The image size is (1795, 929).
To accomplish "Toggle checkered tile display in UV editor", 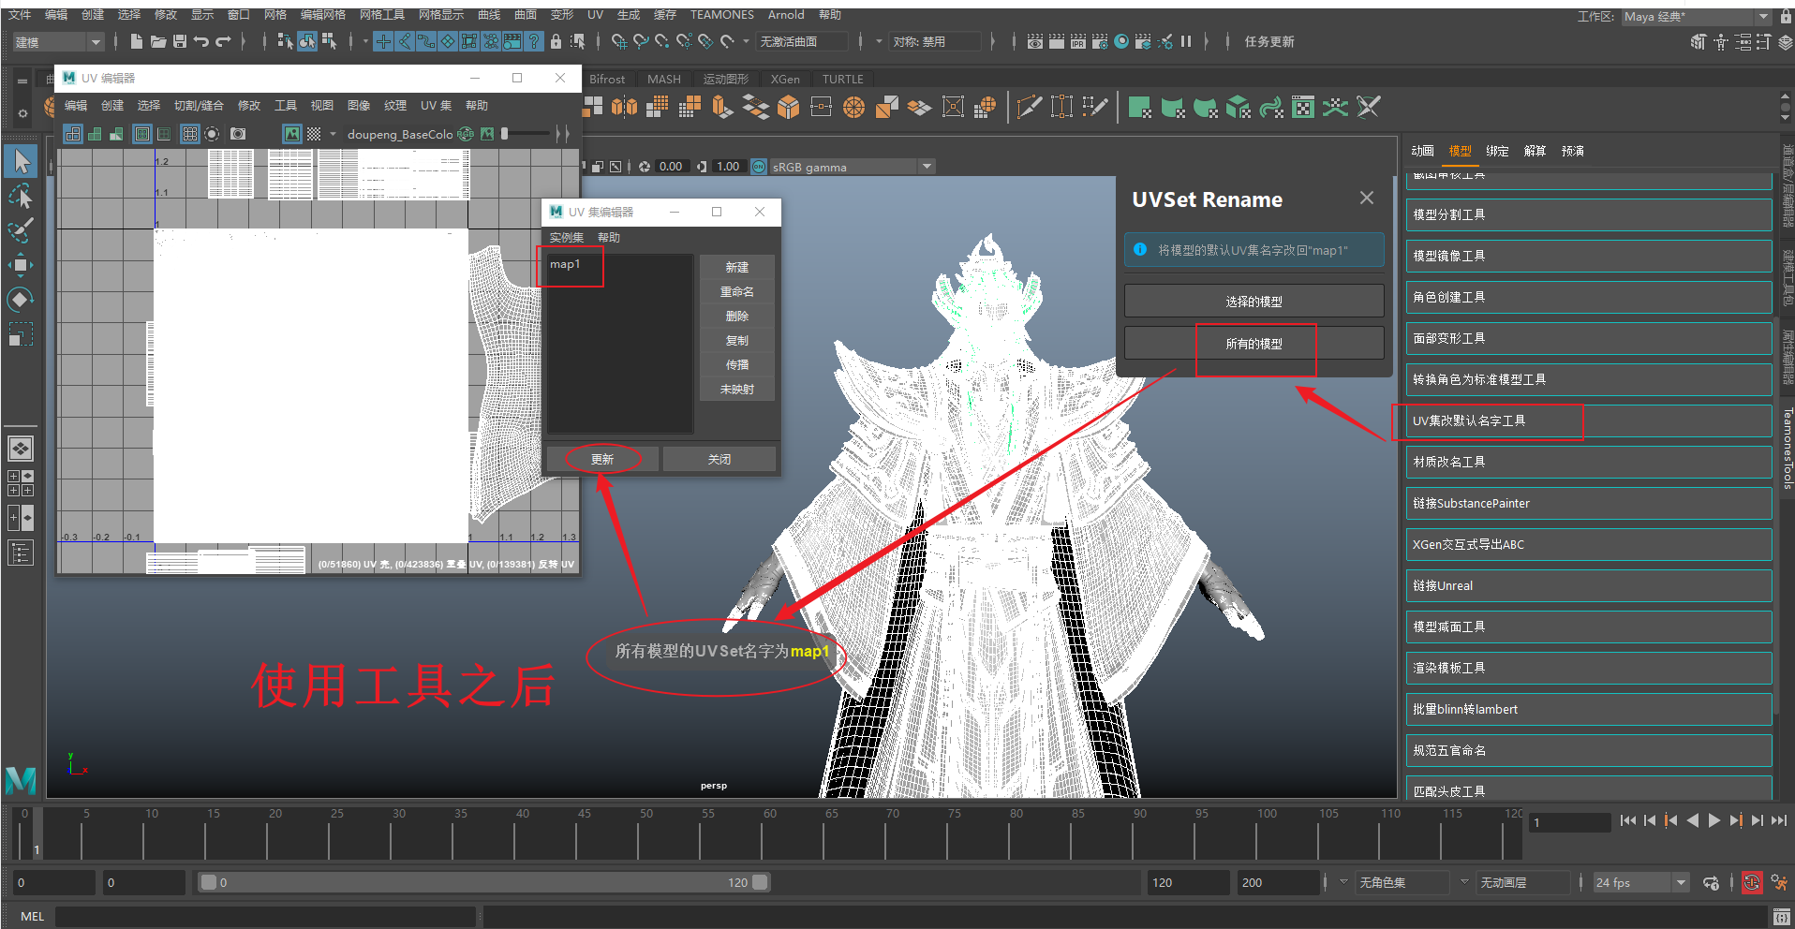I will 314,134.
